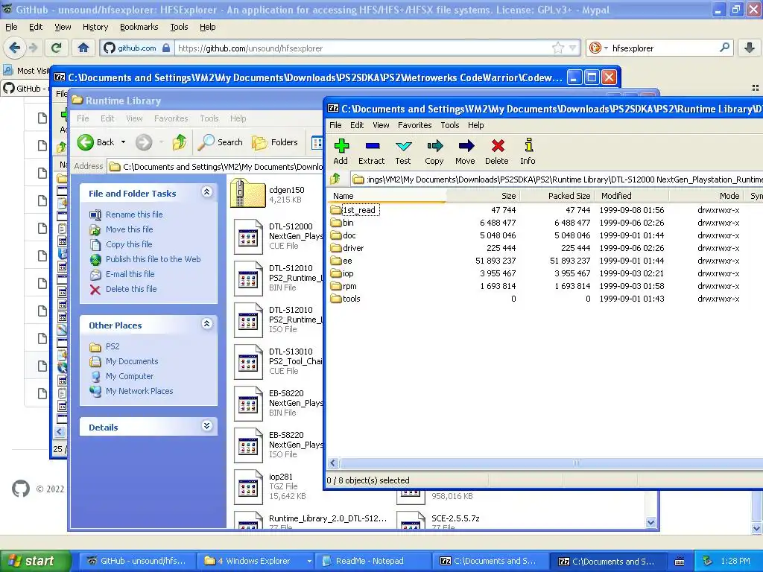Click the Up folder icon in Runtime Library

tap(180, 142)
